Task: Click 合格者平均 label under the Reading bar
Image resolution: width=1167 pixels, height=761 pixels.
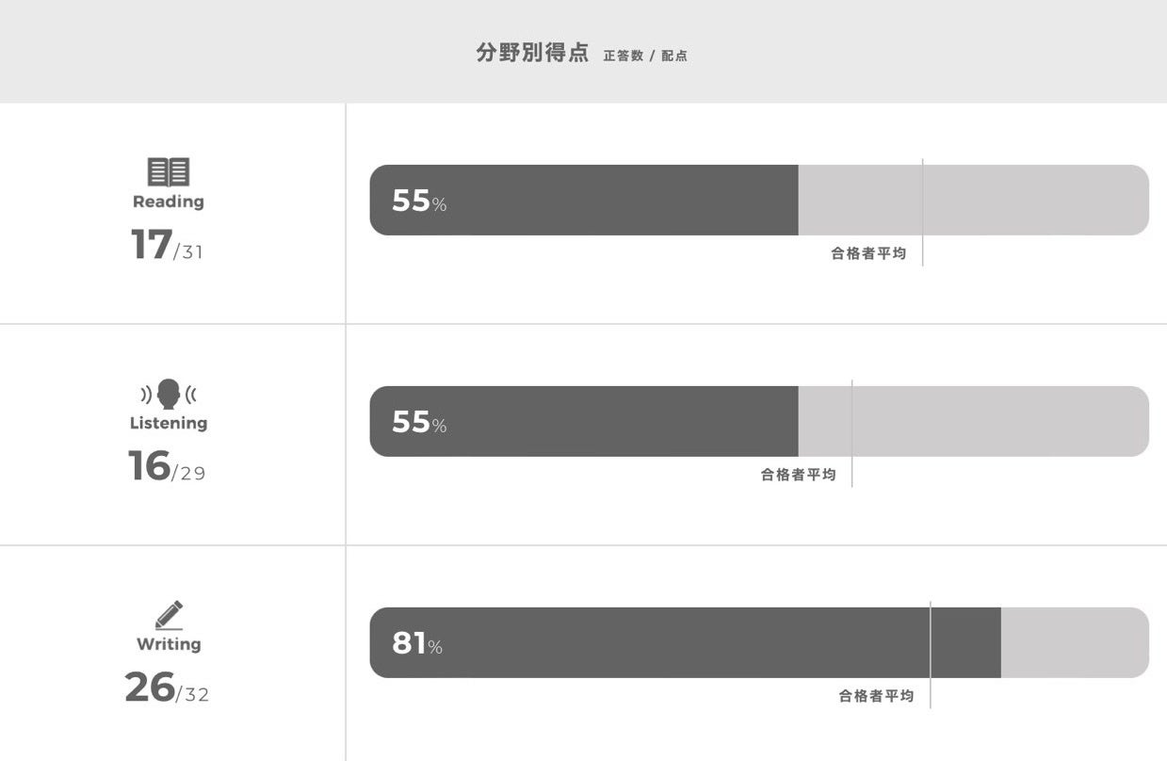Action: point(868,253)
